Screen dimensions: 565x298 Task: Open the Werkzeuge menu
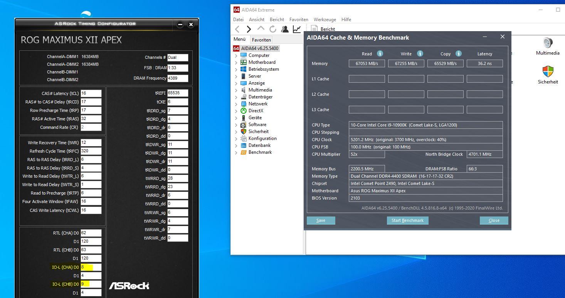pos(325,20)
